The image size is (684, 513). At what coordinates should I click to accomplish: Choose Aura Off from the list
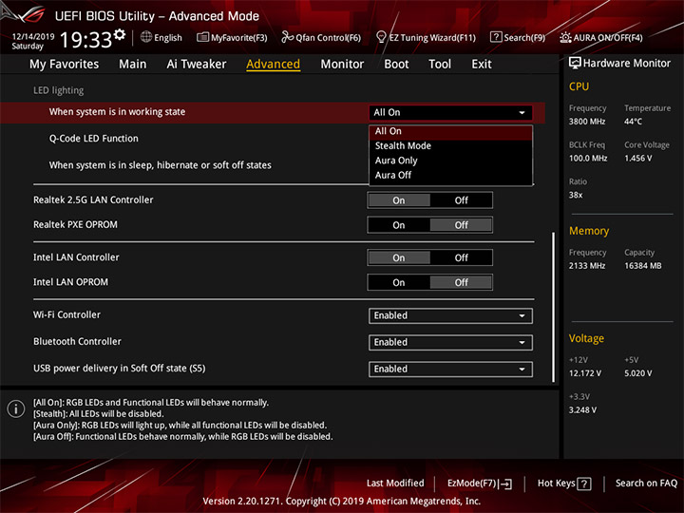(450, 176)
